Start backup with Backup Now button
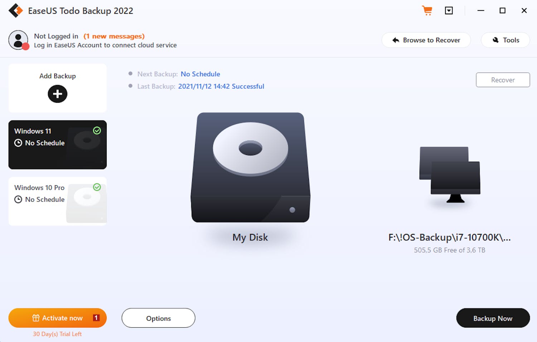This screenshot has height=342, width=537. [x=493, y=318]
